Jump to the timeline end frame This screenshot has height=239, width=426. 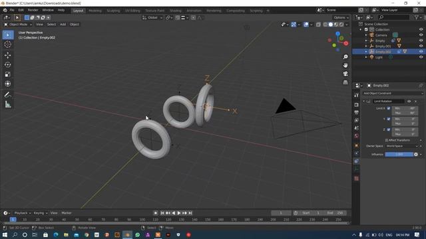[x=190, y=213]
